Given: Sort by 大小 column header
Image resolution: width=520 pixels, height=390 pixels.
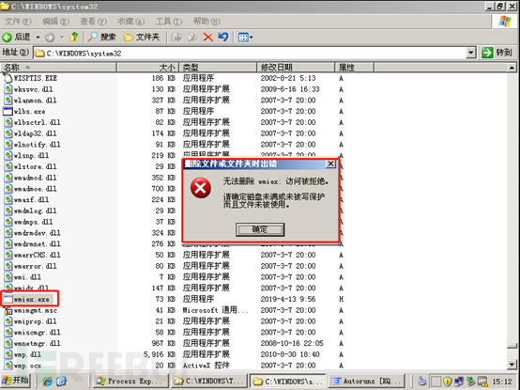Looking at the screenshot, I should (x=148, y=68).
